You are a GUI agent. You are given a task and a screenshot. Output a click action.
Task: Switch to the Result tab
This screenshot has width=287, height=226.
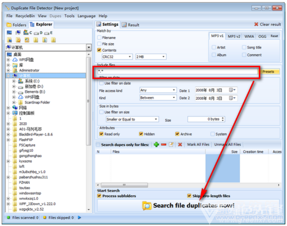(131, 25)
